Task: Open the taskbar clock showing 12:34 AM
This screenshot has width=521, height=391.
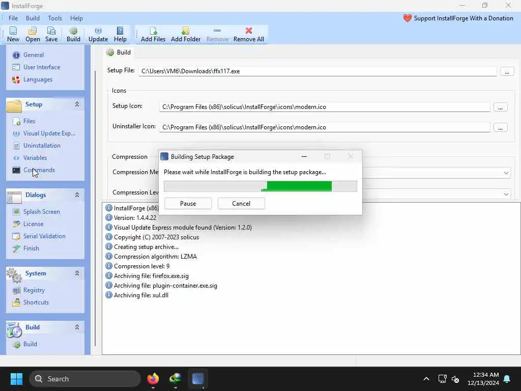Action: click(483, 379)
